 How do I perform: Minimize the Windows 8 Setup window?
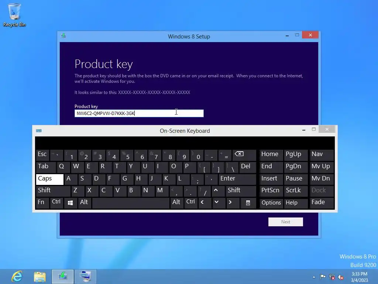pyautogui.click(x=287, y=35)
